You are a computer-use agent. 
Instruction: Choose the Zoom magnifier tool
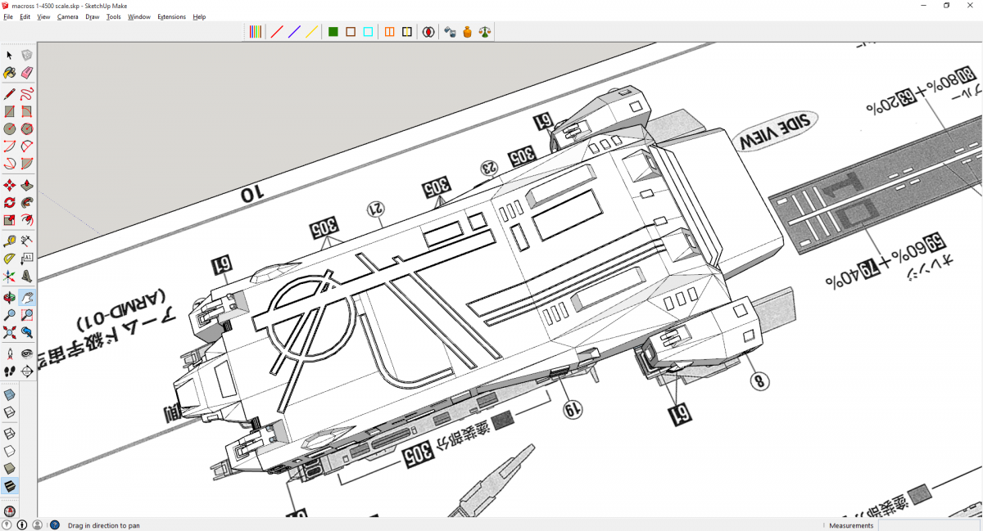click(x=10, y=315)
